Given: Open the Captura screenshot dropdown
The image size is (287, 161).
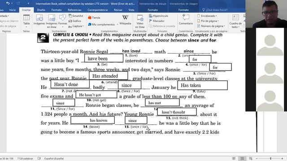Looking at the screenshot, I should coord(76,26).
